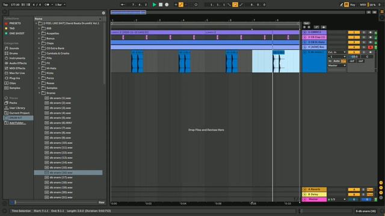Set monitoring to Auto
Image resolution: width=385 pixels, height=216 pixels.
pyautogui.click(x=337, y=61)
